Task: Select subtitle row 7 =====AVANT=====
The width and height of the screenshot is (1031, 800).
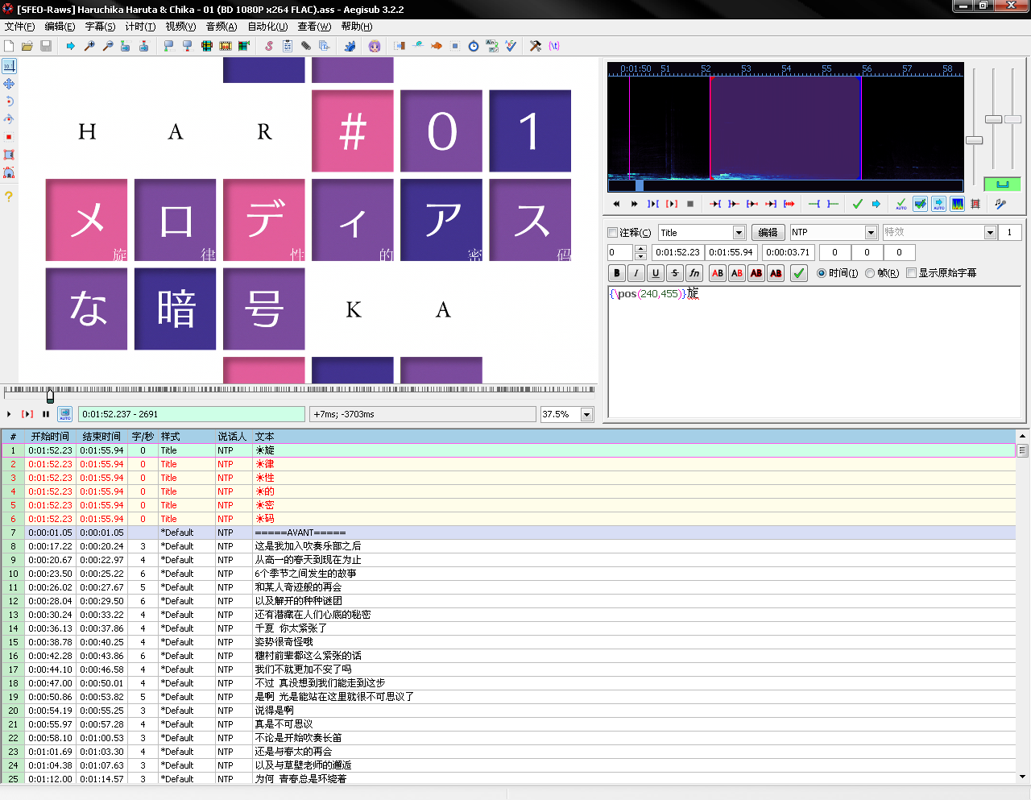Action: pyautogui.click(x=509, y=533)
